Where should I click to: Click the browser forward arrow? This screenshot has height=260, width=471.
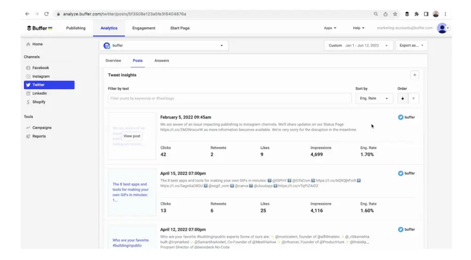pos(37,14)
